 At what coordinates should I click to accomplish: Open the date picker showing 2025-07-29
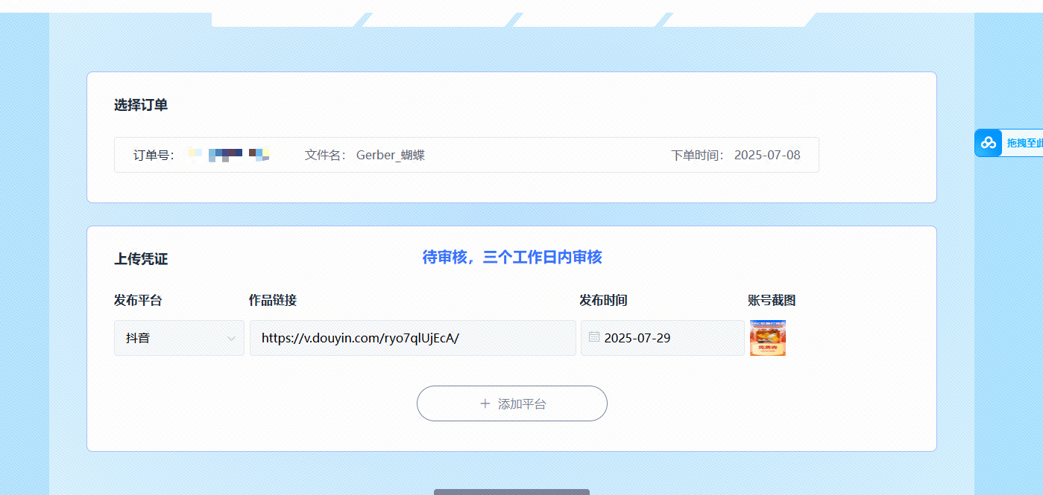tap(662, 338)
